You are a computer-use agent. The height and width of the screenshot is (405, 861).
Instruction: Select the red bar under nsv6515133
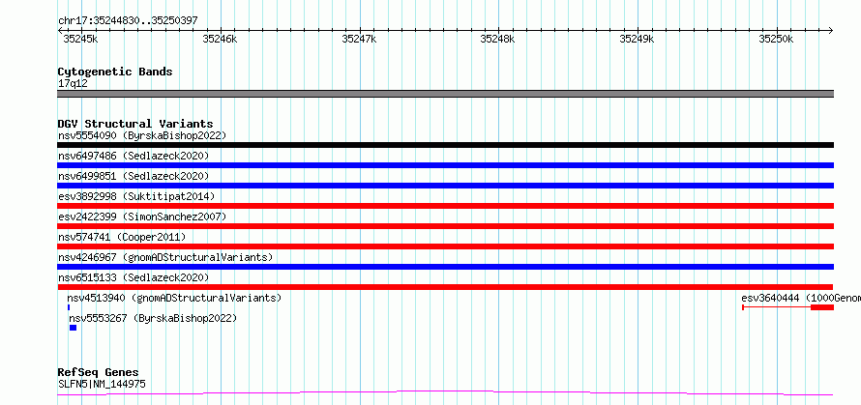(x=445, y=287)
